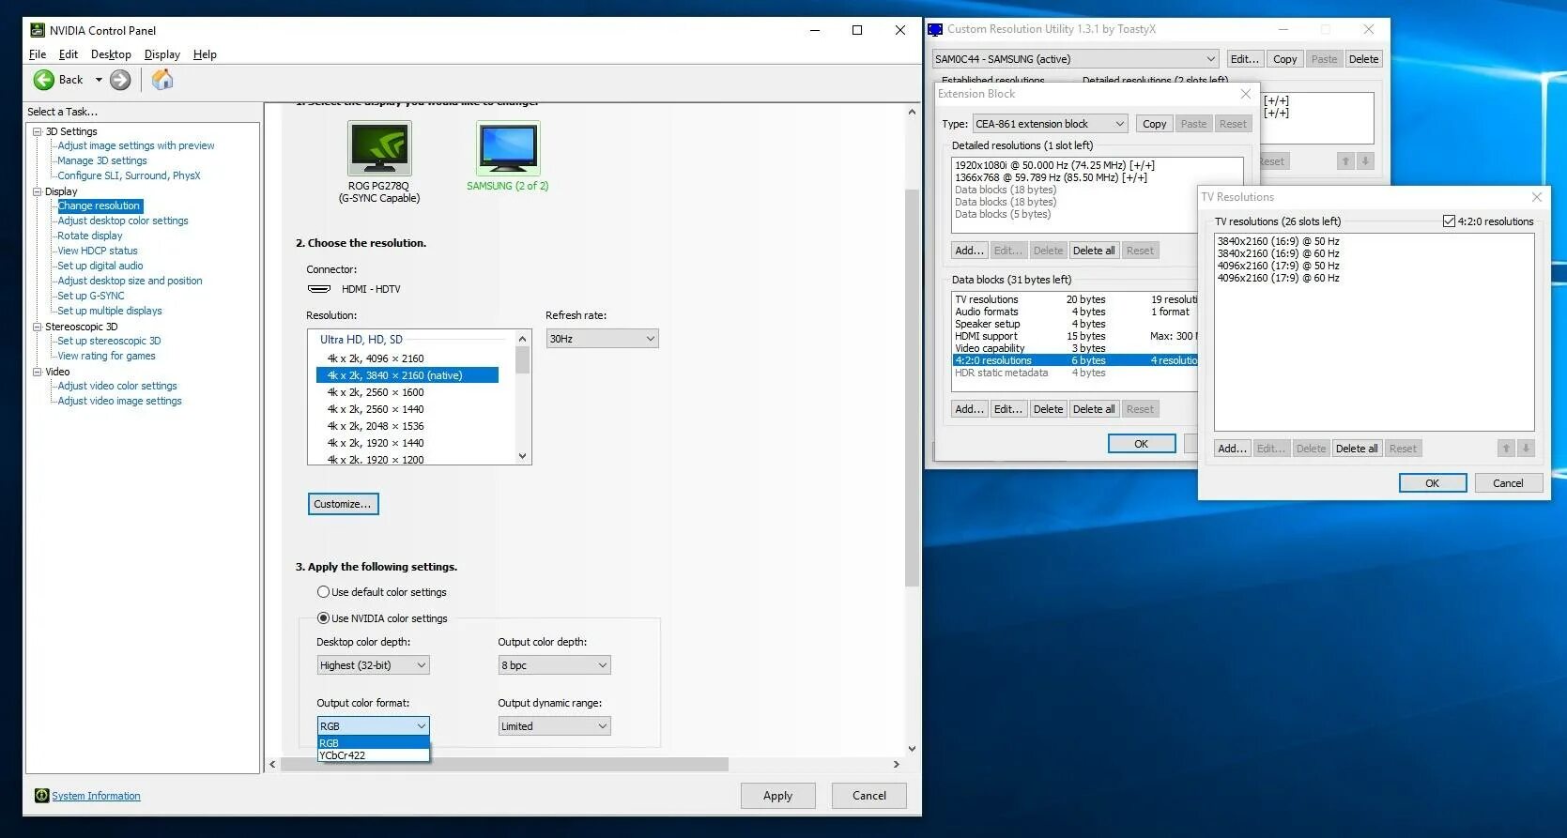Click the Output color format RGB combo box
The width and height of the screenshot is (1567, 838).
pos(373,726)
